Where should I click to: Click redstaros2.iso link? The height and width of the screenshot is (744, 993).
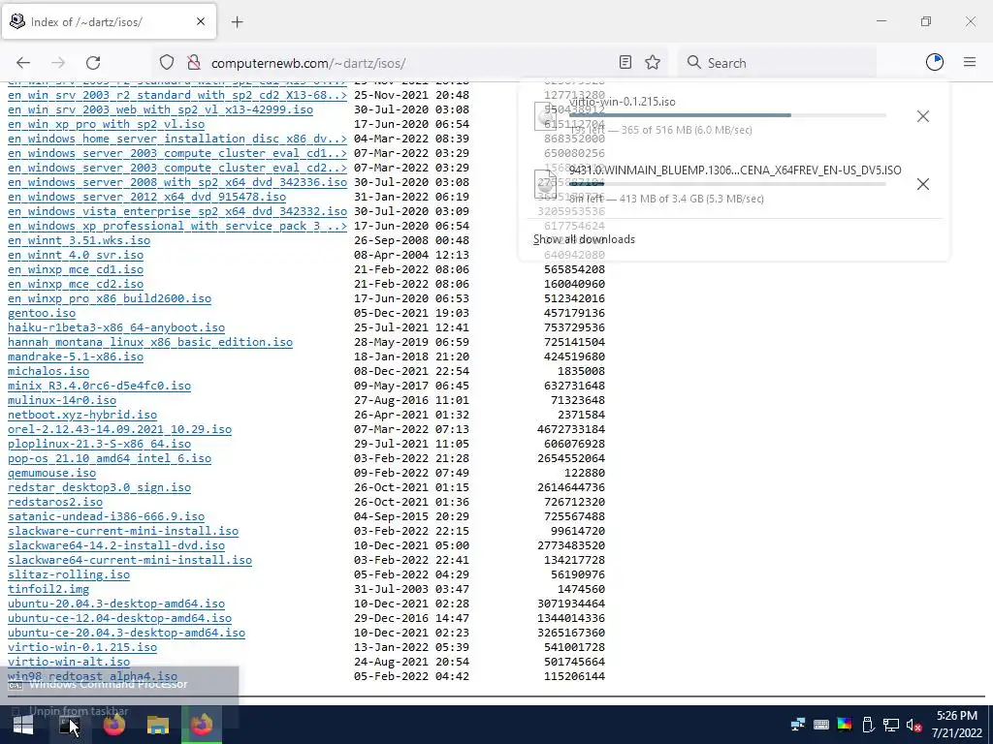click(55, 503)
